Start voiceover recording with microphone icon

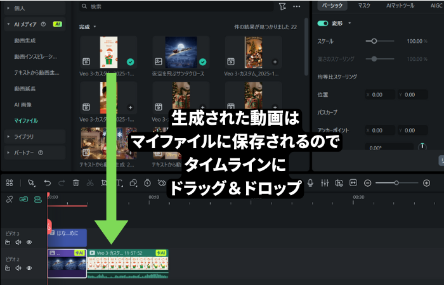point(310,183)
